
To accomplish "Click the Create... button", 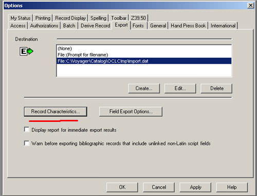I will [144, 88].
